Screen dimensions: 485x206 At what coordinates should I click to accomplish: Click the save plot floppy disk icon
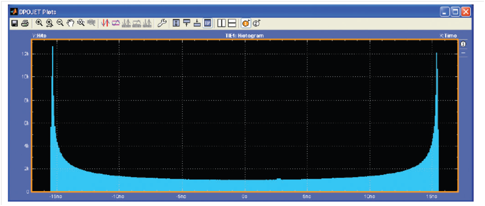coord(15,23)
